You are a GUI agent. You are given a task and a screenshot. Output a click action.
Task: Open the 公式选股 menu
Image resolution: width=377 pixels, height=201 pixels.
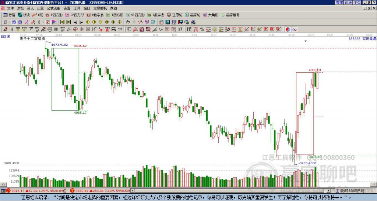tap(54, 8)
